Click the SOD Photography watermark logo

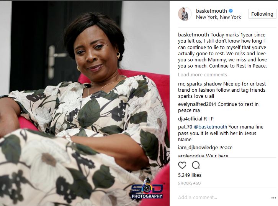(147, 189)
